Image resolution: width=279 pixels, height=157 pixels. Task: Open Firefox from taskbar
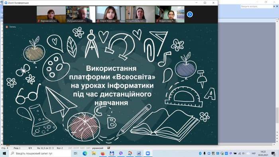[x=103, y=153]
